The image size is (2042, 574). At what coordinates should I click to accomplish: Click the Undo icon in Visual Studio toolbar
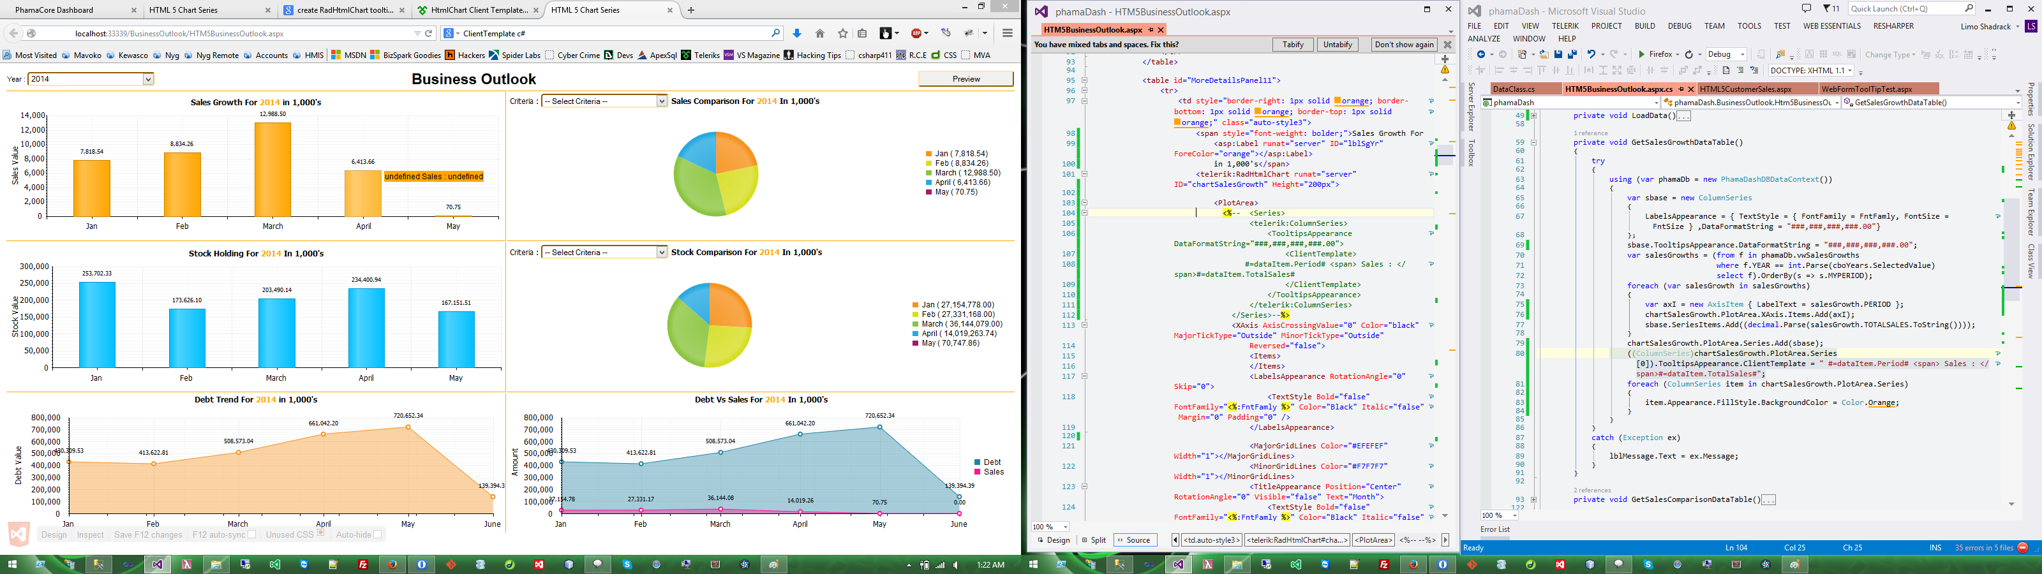1591,55
